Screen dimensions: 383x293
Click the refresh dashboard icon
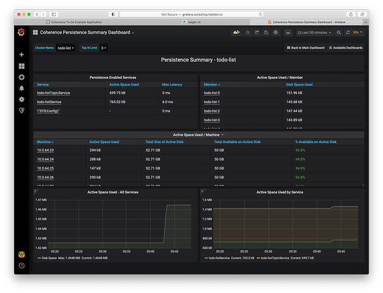348,32
